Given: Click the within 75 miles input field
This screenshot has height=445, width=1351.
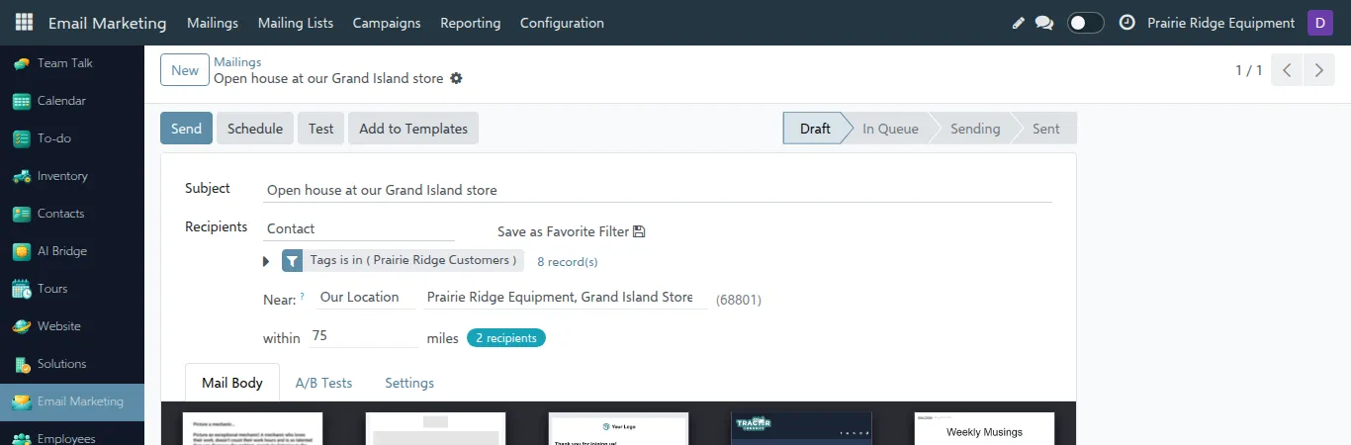Looking at the screenshot, I should coord(364,336).
